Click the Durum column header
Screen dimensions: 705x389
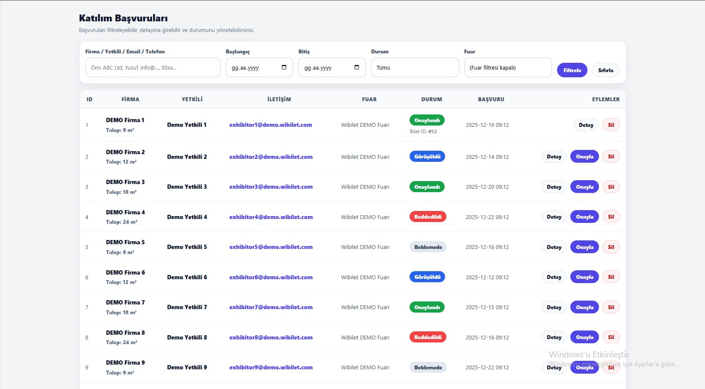click(x=431, y=99)
